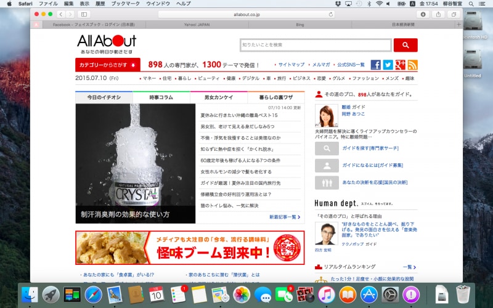The height and width of the screenshot is (308, 493).
Task: Open System Preferences from the Dock
Action: coord(390,295)
